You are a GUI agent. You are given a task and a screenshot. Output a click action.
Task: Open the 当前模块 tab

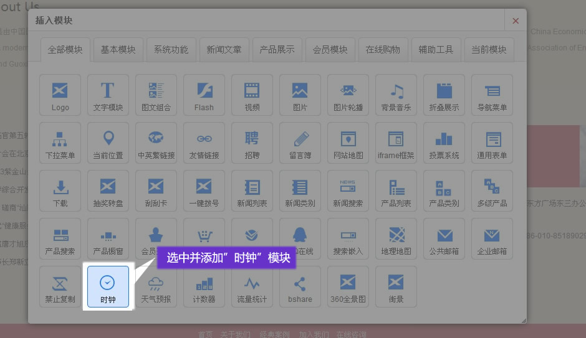click(x=489, y=50)
